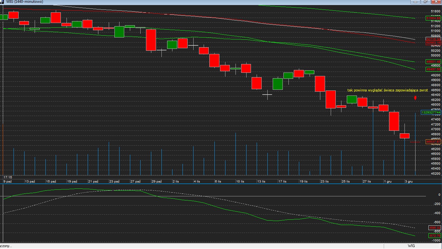Click the WIG (1440-minutowo) window title
The image size is (442, 249).
pyautogui.click(x=25, y=2)
